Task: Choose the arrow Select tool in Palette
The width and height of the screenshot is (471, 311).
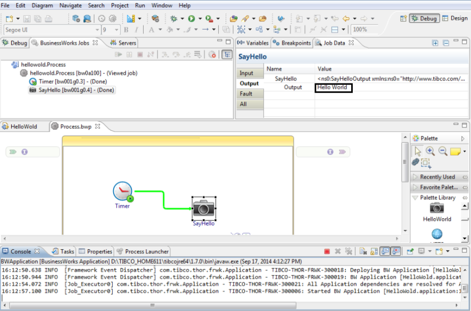Action: pyautogui.click(x=418, y=151)
